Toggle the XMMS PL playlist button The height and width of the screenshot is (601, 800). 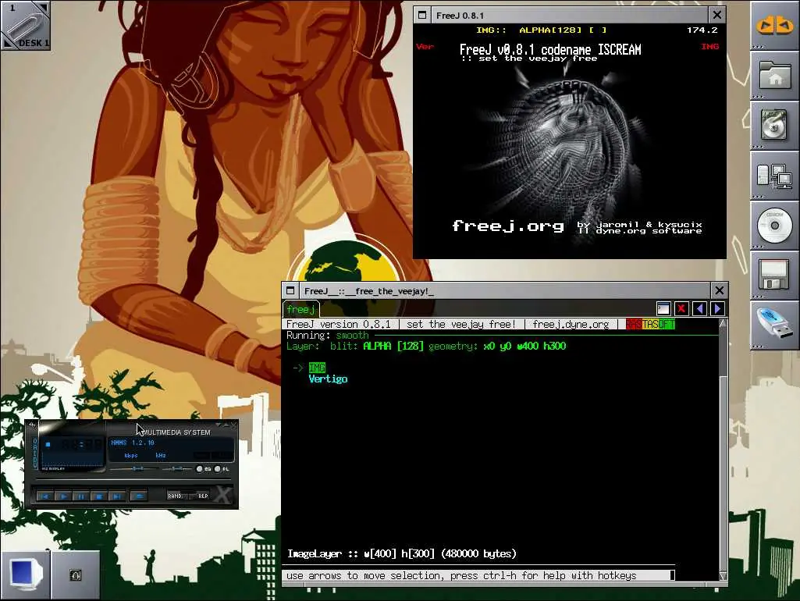click(222, 469)
